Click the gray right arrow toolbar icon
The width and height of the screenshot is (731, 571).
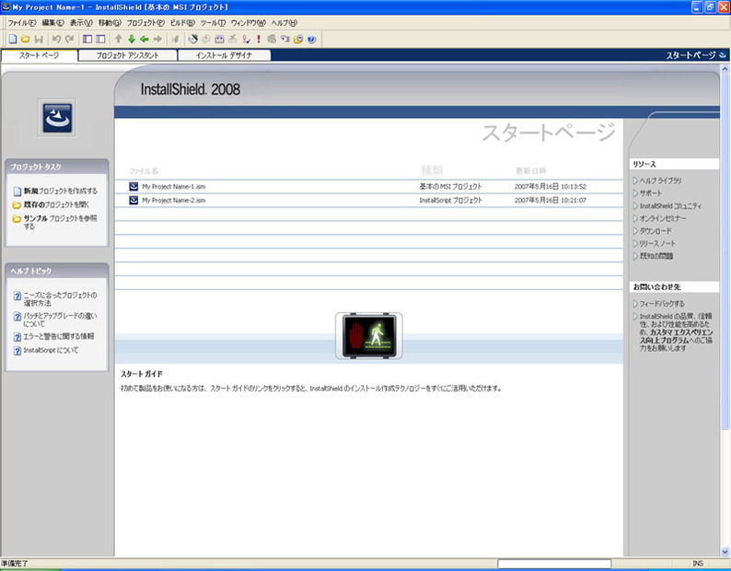(158, 40)
